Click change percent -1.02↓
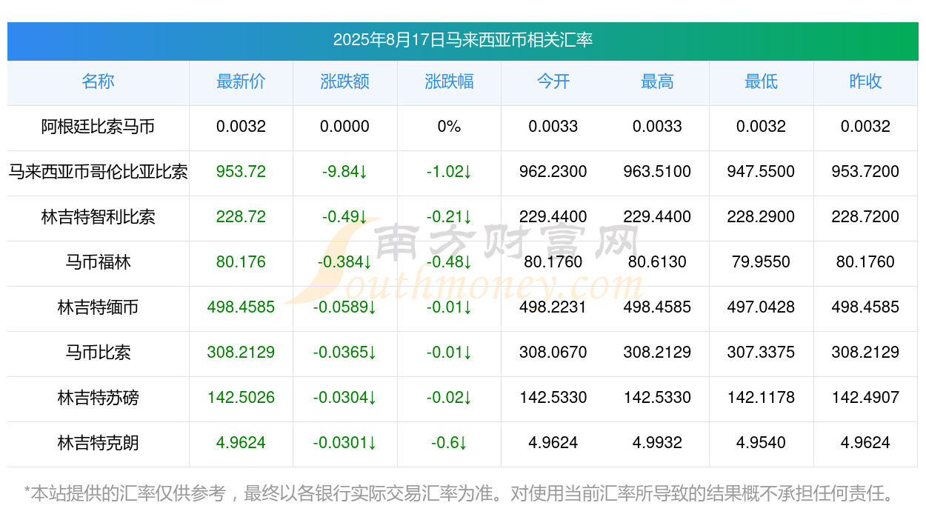The image size is (926, 517). click(449, 172)
